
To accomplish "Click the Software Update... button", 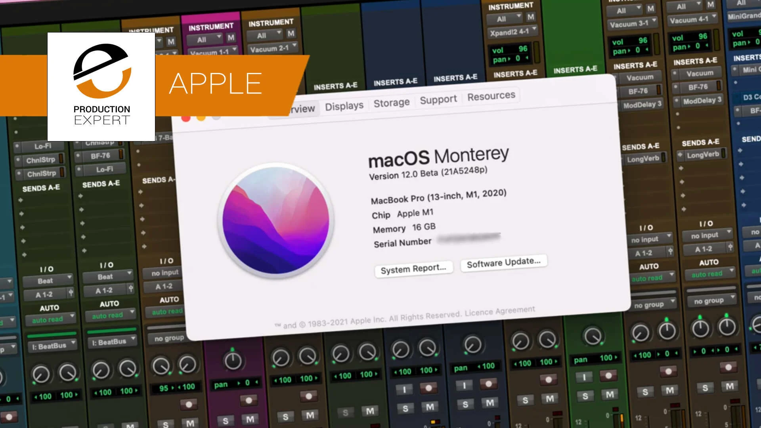I will tap(503, 263).
